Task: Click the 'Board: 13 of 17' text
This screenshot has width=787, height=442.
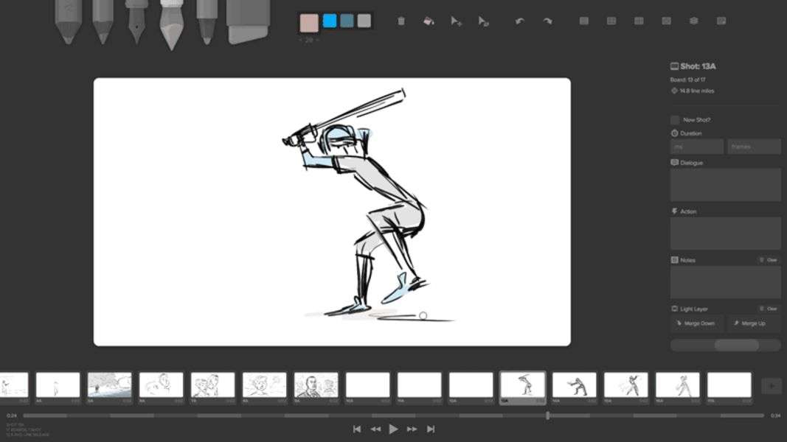Action: (687, 80)
